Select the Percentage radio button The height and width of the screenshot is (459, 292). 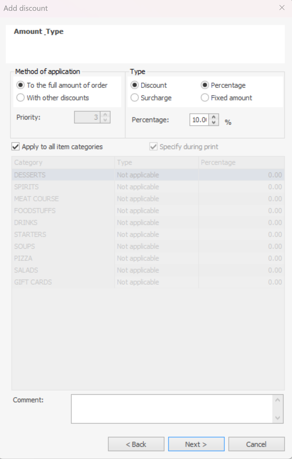205,85
